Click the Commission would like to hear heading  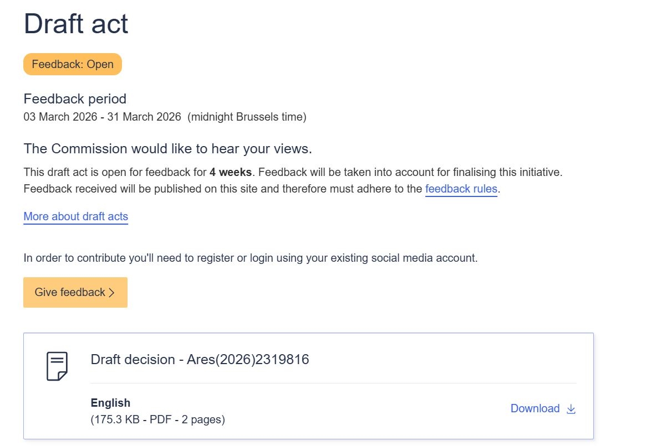[168, 149]
